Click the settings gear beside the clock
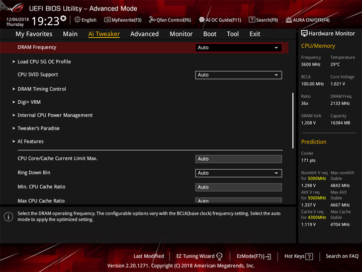 coord(63,18)
